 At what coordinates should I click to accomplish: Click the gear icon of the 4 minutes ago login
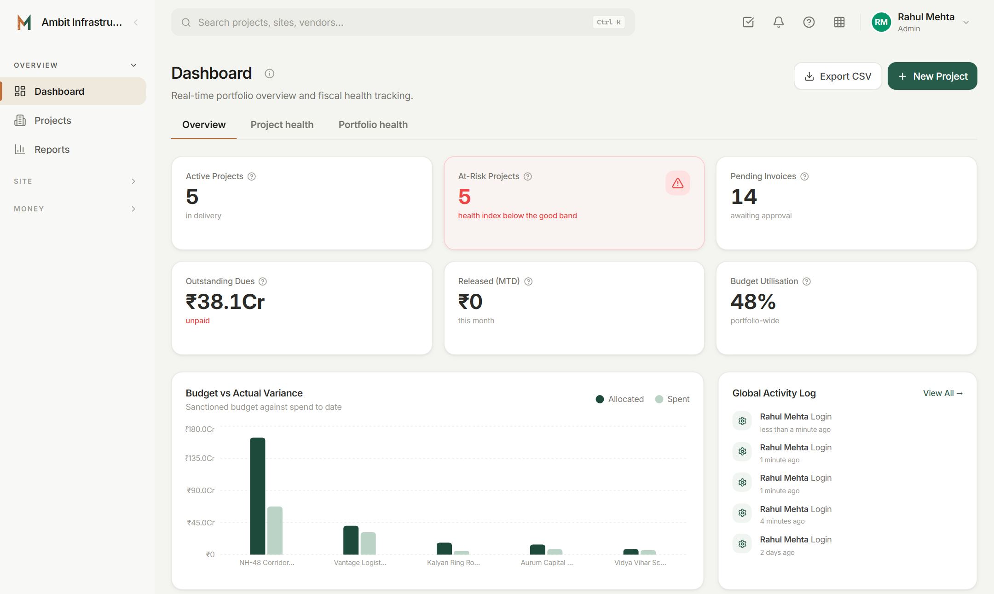742,513
